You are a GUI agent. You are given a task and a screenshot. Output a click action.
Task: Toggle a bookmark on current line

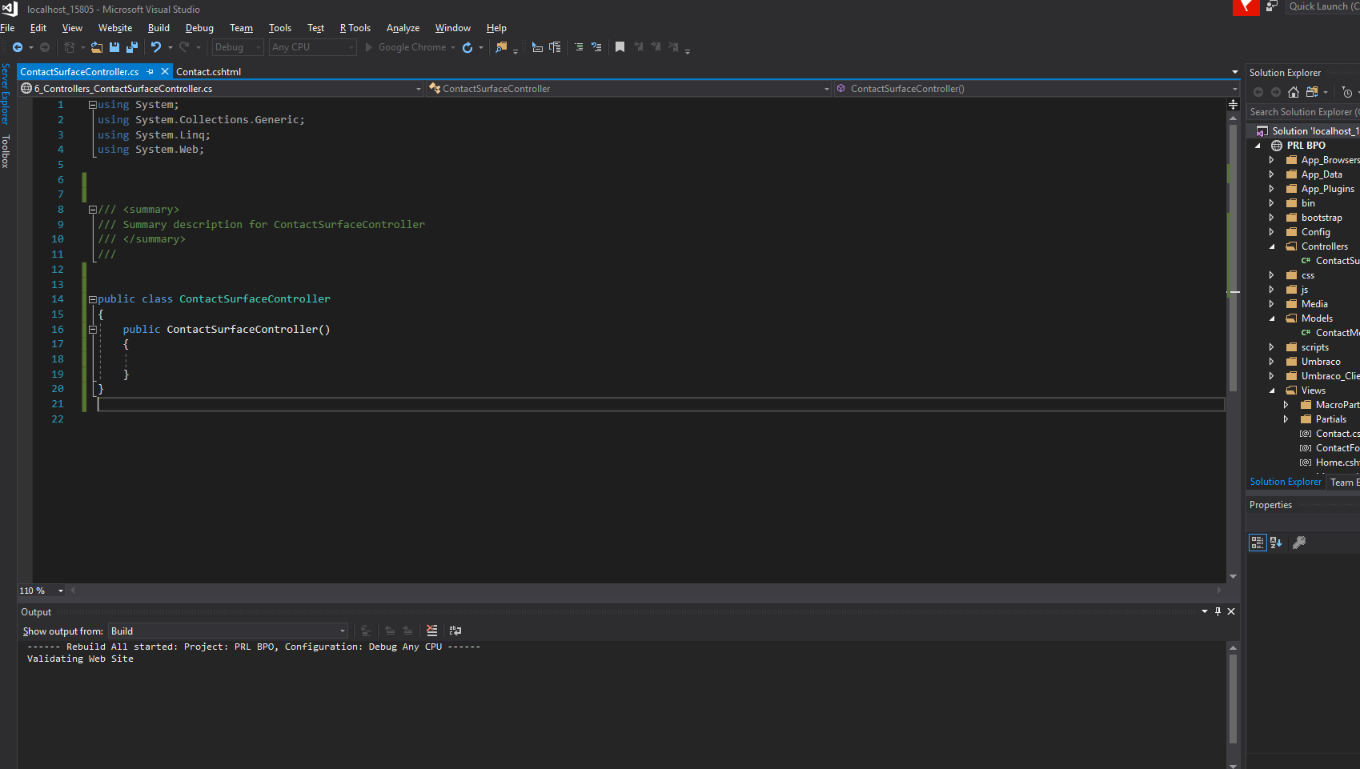[620, 47]
